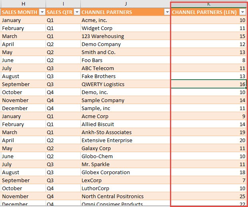Viewport: 248px width, 207px height.
Task: Select the cell 'Sample, inc'
Action: click(126, 108)
